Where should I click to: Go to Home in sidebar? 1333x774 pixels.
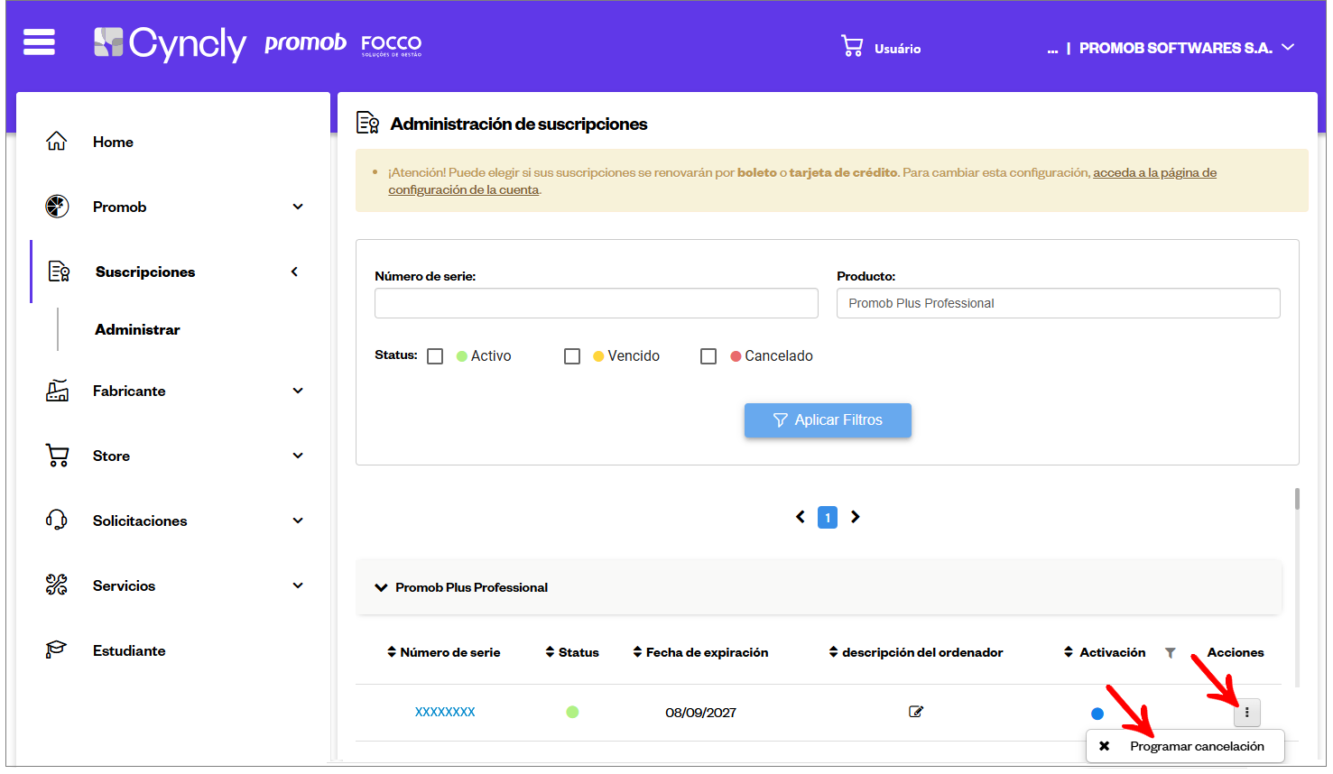[x=113, y=142]
